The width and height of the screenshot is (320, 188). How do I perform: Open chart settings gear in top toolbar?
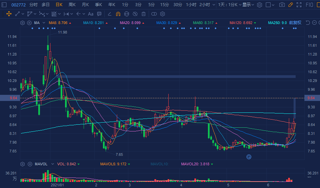(x=259, y=5)
